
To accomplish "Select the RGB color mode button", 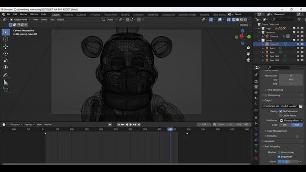I will (296, 125).
